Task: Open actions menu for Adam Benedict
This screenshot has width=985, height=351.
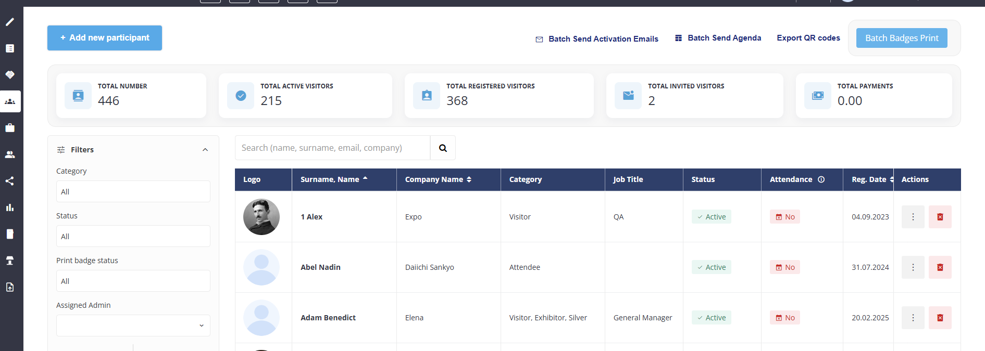Action: click(x=913, y=318)
